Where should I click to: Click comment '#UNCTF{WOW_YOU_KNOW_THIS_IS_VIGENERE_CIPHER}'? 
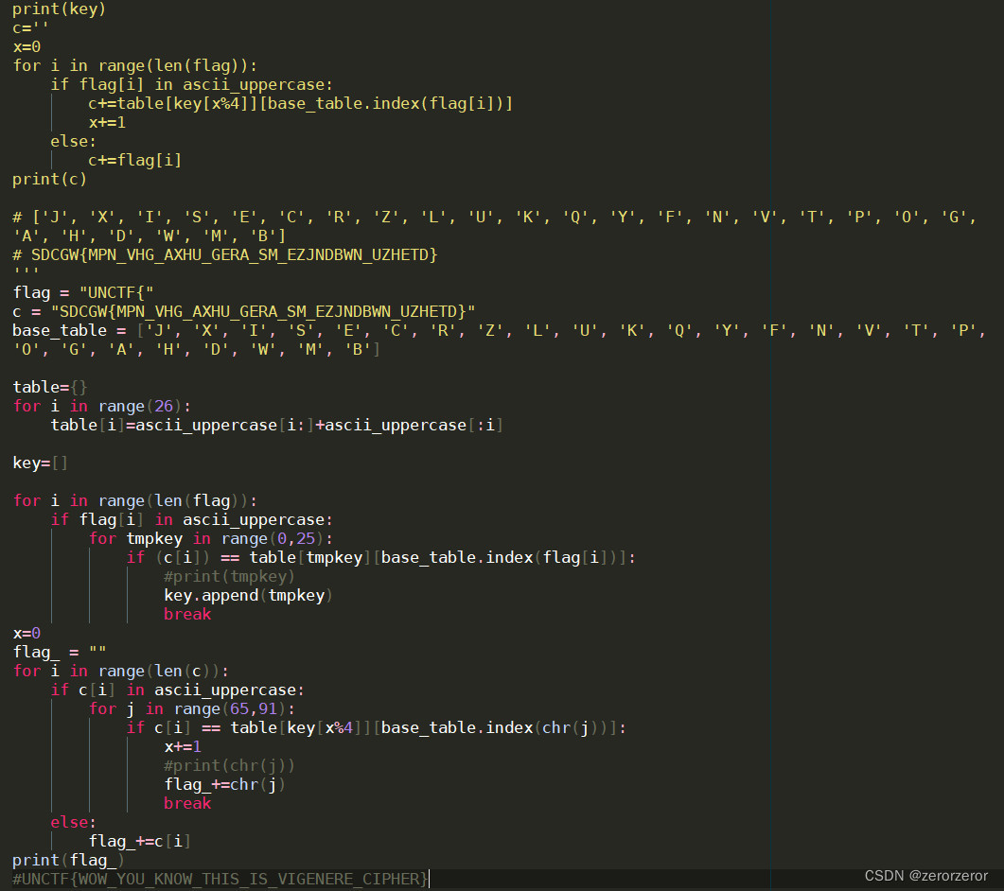coord(220,880)
